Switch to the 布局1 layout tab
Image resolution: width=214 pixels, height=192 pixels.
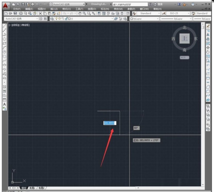pyautogui.click(x=32, y=188)
